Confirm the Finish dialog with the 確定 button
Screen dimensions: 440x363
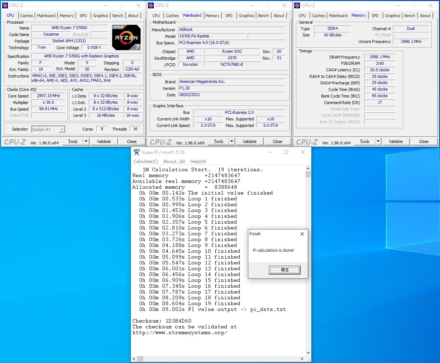[x=285, y=270]
